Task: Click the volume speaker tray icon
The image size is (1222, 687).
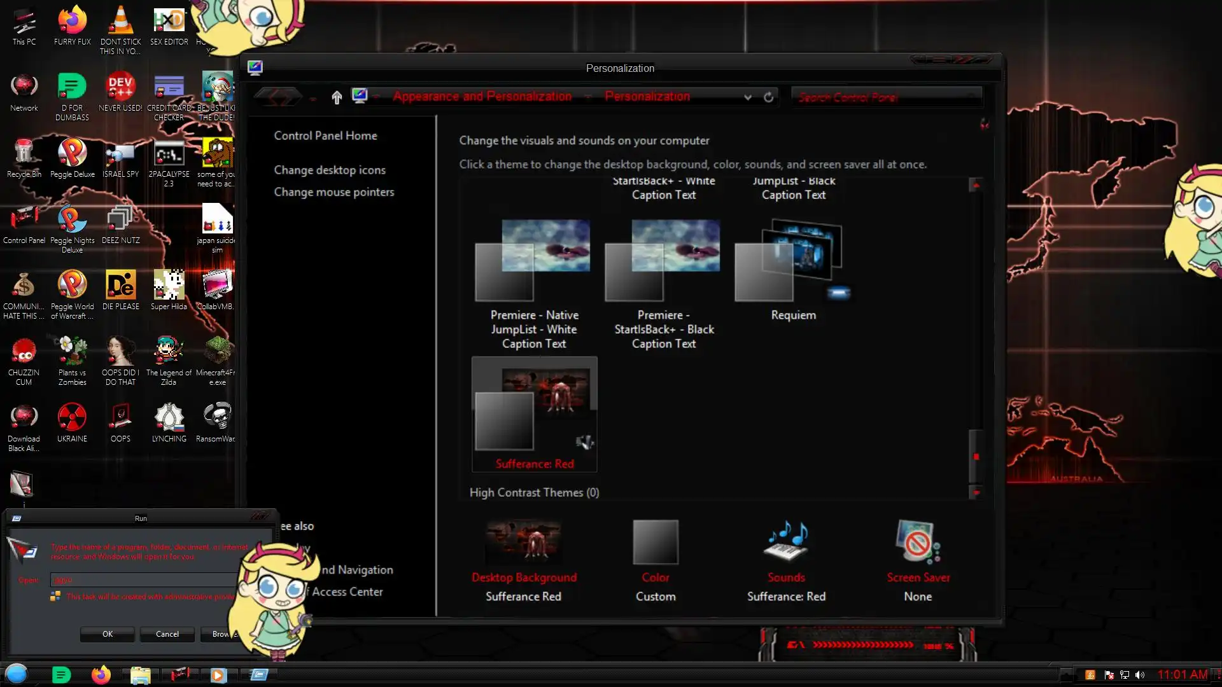Action: 1139,675
